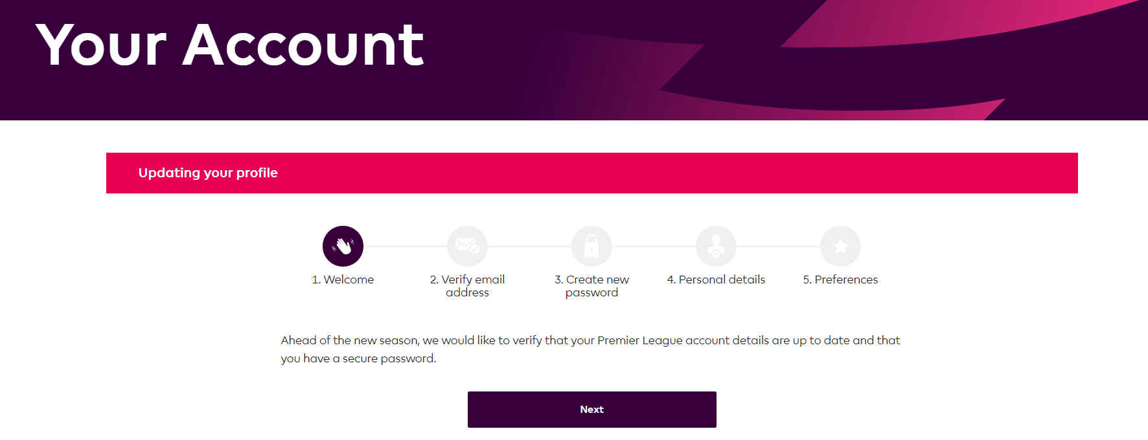Viewport: 1148px width, 440px height.
Task: Click the progress line between Welcome and Verify email
Action: click(x=406, y=246)
